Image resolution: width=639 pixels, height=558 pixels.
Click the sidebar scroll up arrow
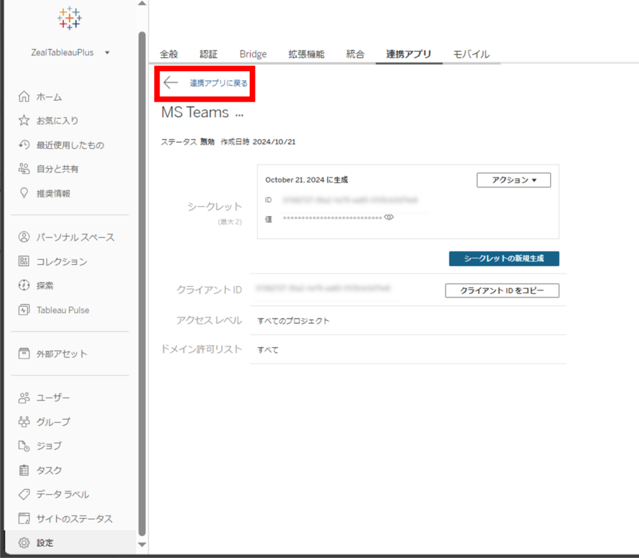pos(142,4)
